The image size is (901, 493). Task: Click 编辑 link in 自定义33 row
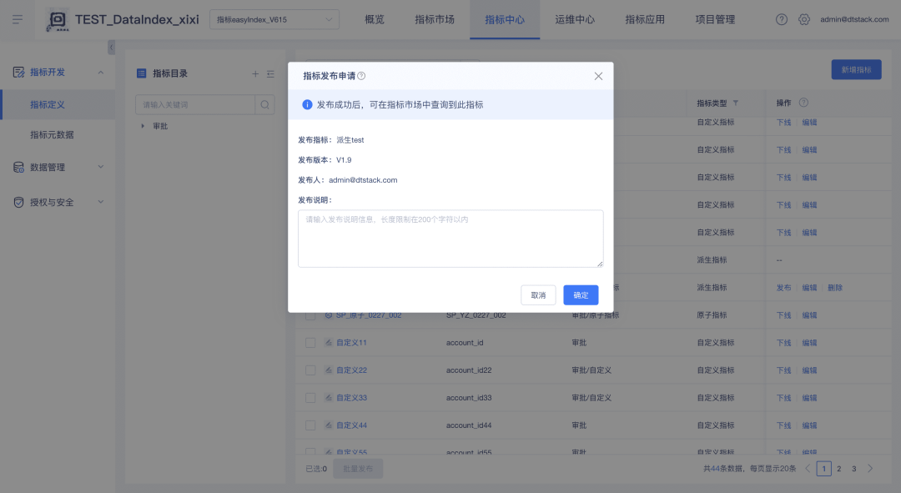click(809, 398)
